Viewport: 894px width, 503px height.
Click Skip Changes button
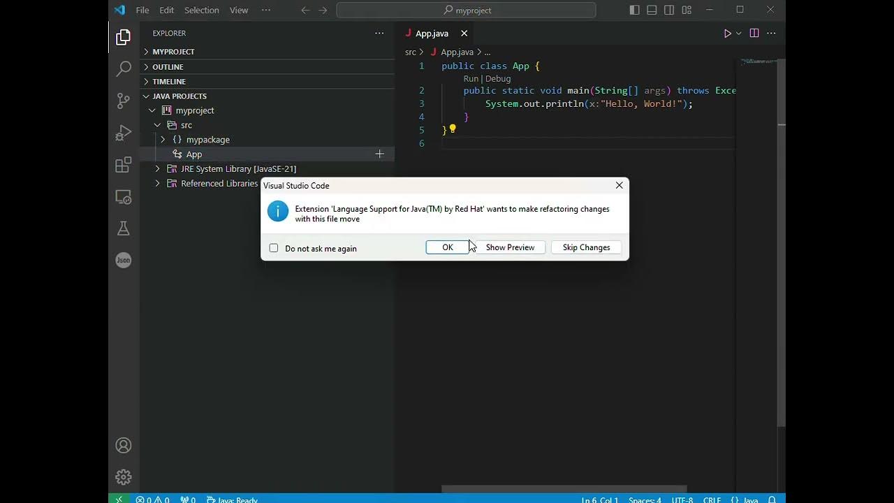[x=586, y=247]
